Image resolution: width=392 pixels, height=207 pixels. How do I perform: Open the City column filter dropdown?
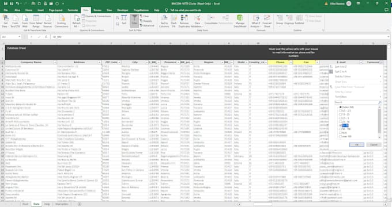147,62
